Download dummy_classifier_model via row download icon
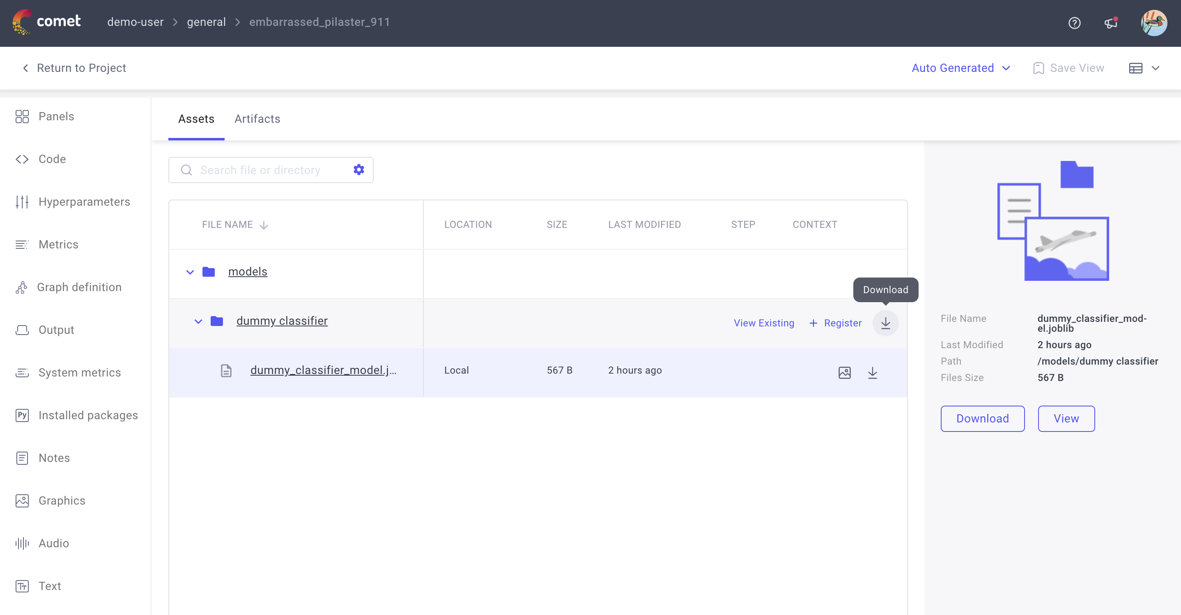 (873, 372)
